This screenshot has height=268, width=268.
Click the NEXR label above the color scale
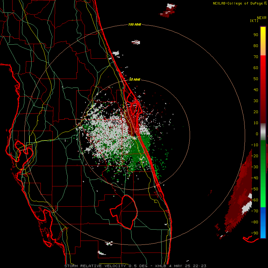(262, 18)
